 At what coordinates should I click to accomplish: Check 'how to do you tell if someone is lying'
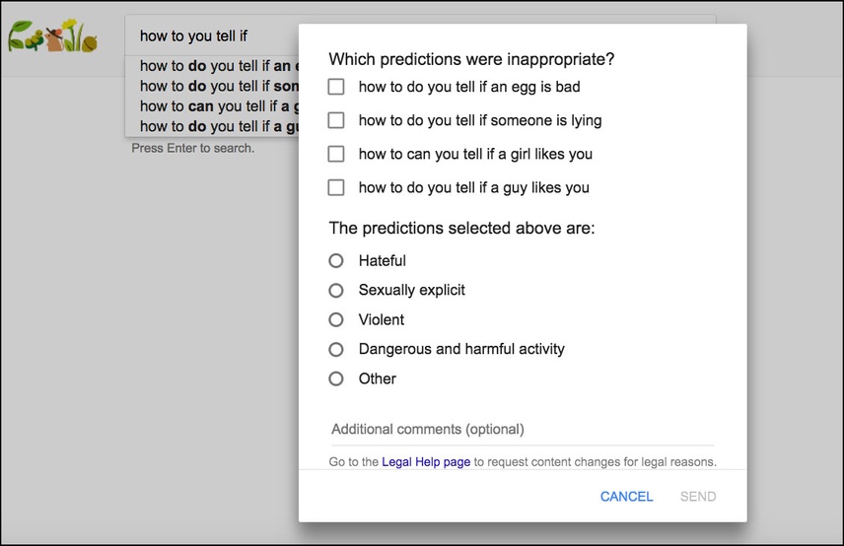coord(336,120)
